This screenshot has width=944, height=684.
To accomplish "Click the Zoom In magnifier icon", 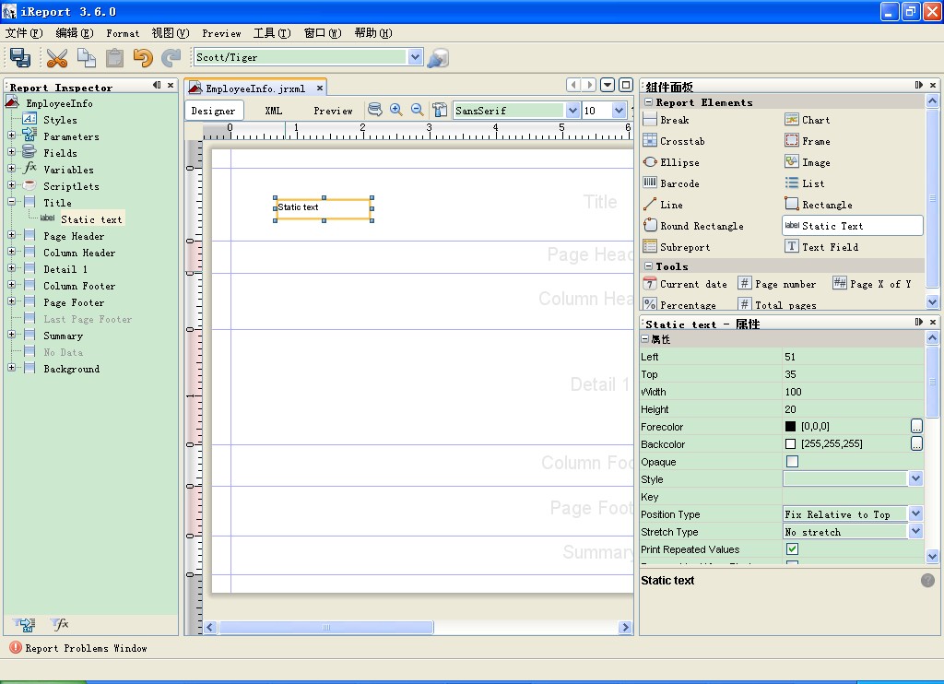I will (396, 110).
